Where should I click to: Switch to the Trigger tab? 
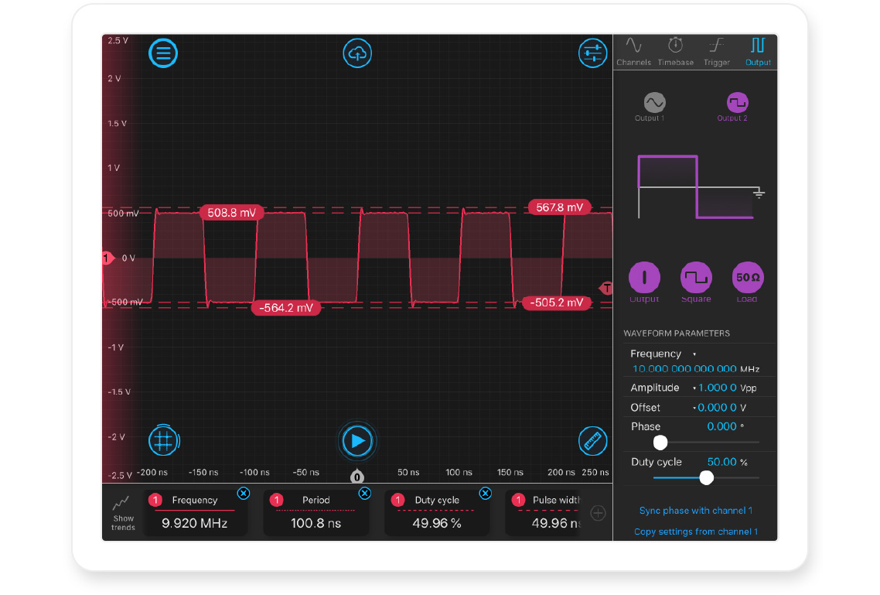tap(716, 51)
